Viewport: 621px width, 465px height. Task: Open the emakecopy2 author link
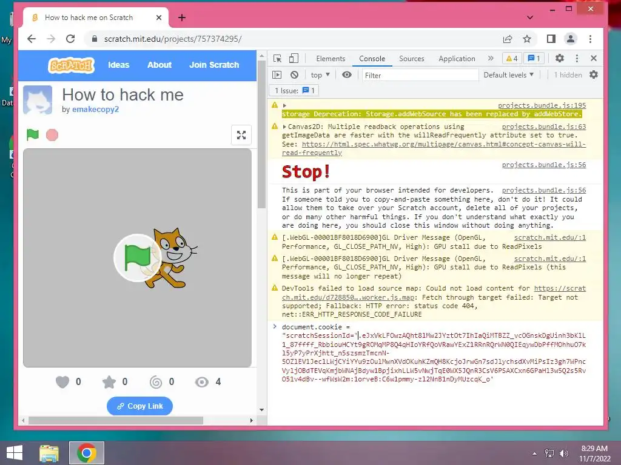tap(95, 109)
